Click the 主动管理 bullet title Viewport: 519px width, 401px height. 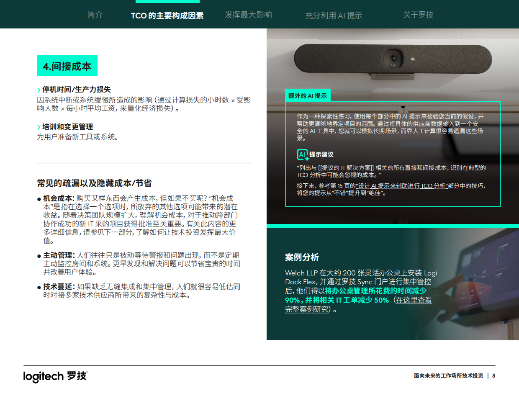click(59, 255)
